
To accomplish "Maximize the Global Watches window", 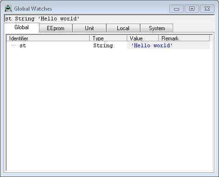I will [x=192, y=8].
